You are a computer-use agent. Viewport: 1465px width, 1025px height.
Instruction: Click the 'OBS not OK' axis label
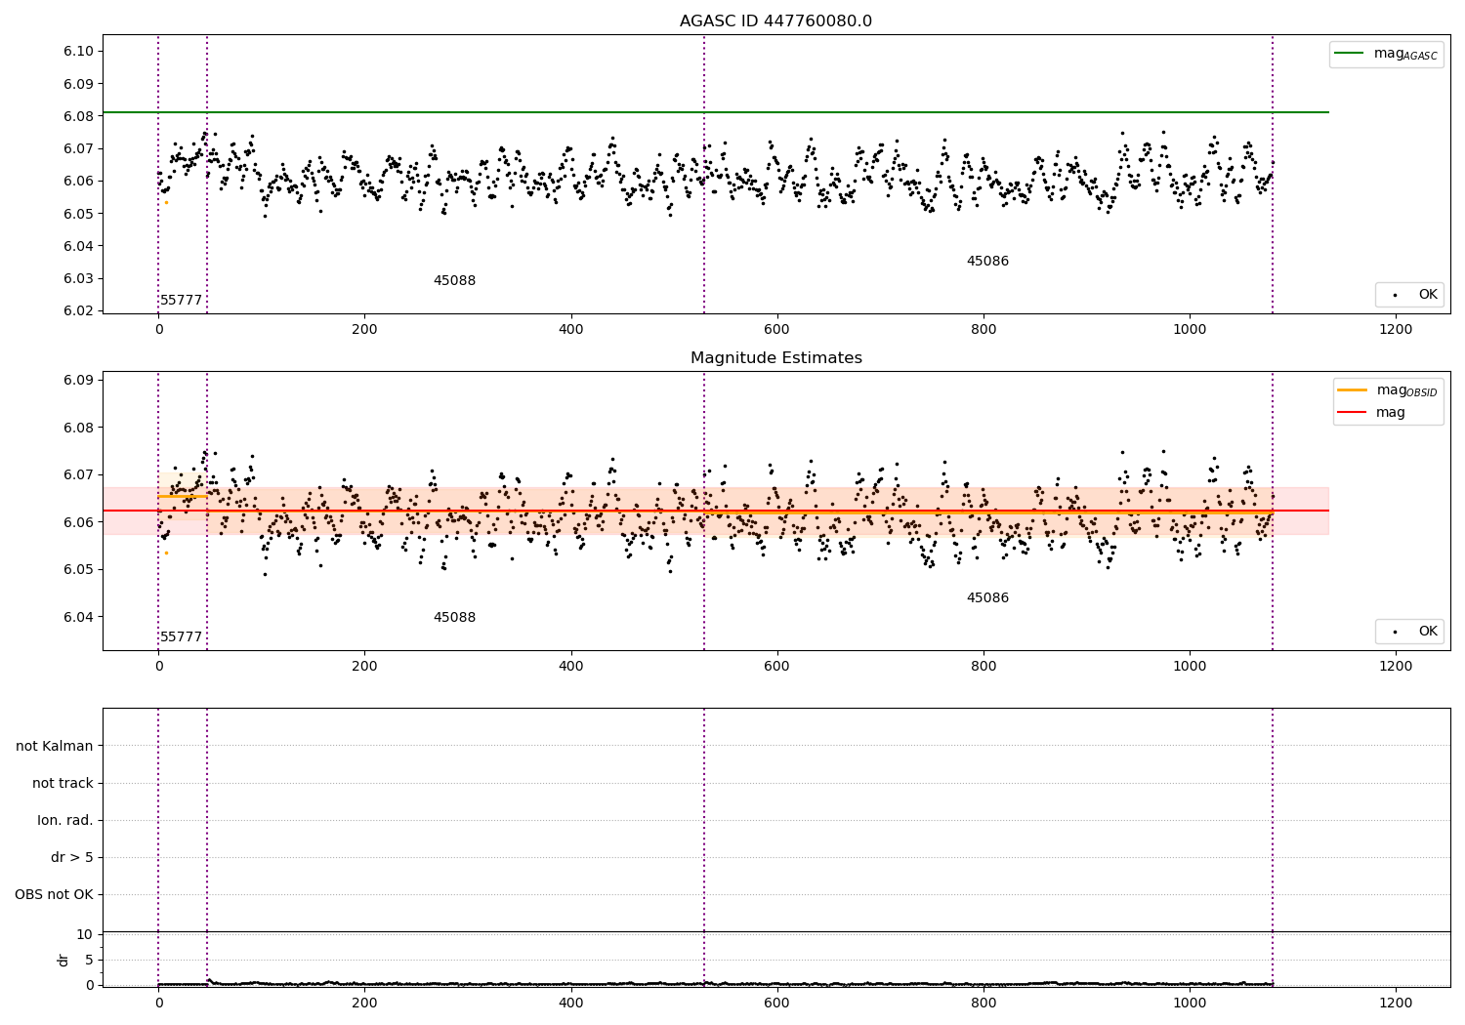tap(54, 894)
